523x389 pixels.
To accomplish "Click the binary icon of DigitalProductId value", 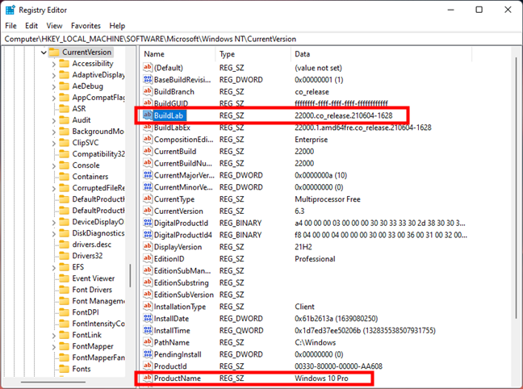I will tap(148, 224).
